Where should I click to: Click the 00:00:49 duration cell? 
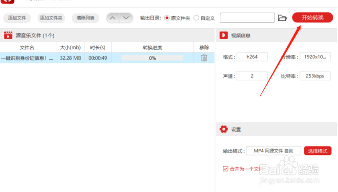[x=98, y=58]
